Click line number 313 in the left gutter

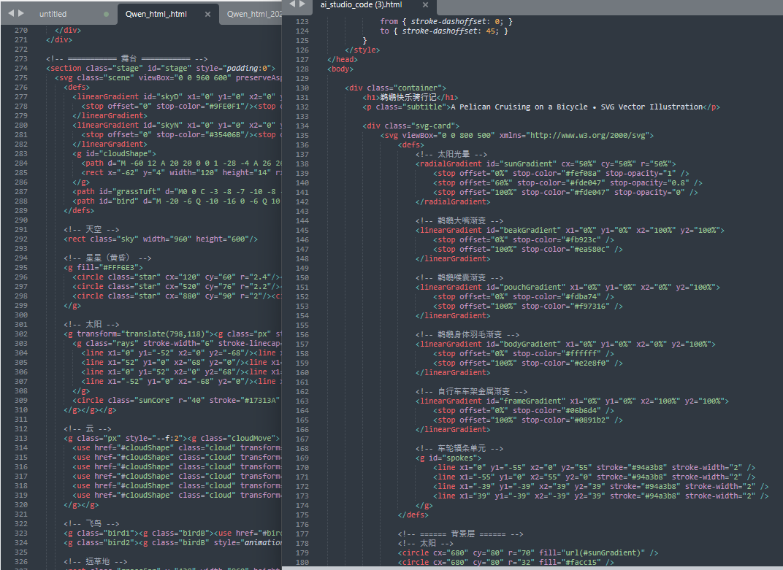21,438
